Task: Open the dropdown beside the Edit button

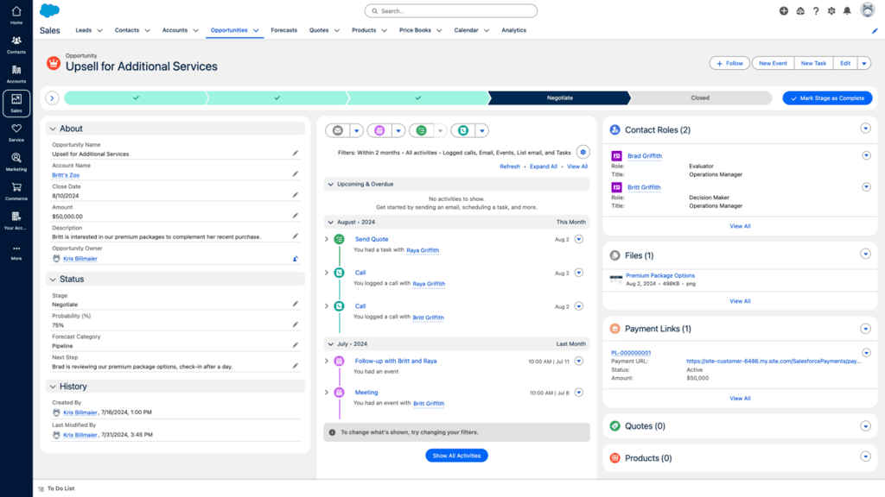Action: pos(864,63)
